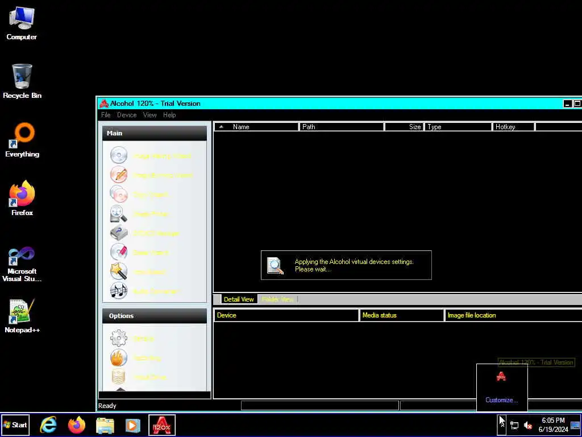Open Recording options flame icon
This screenshot has height=437, width=582.
[119, 357]
